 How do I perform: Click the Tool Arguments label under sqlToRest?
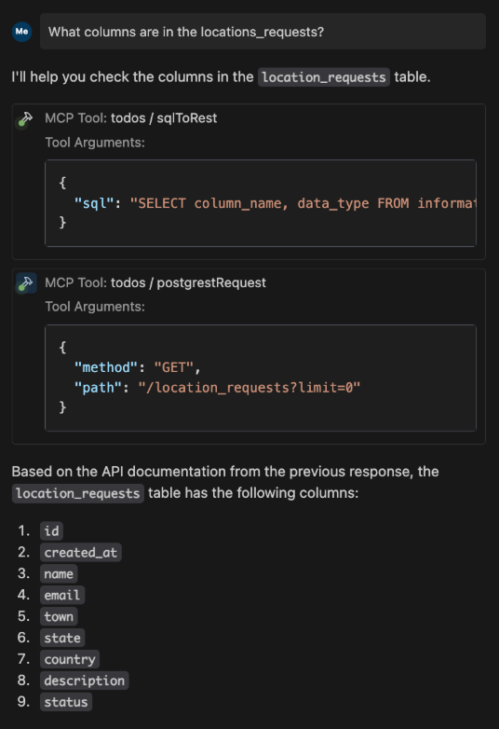tap(95, 143)
